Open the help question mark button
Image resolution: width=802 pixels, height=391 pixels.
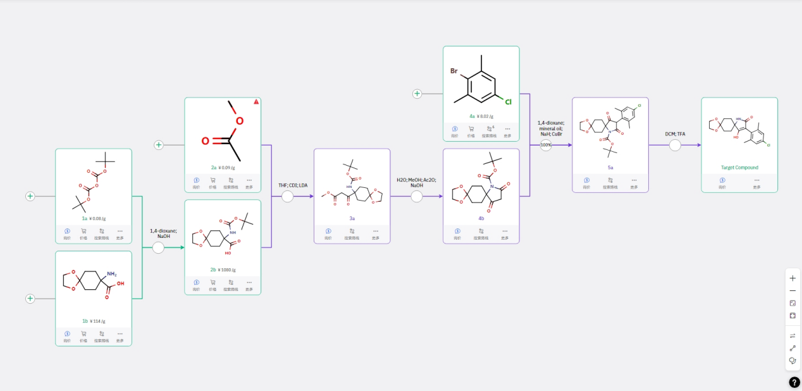794,382
